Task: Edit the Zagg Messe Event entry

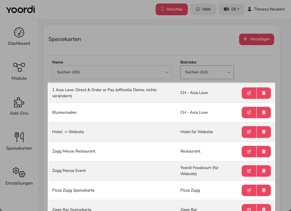Action: [249, 171]
